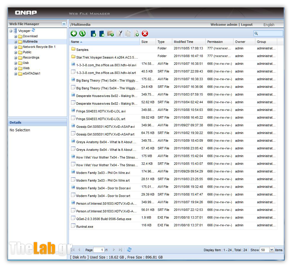Click the search magnifier icon
The image size is (292, 268).
point(256,33)
